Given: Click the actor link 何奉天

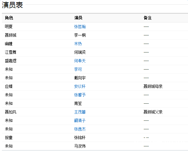Looking at the screenshot, I should point(80,61).
